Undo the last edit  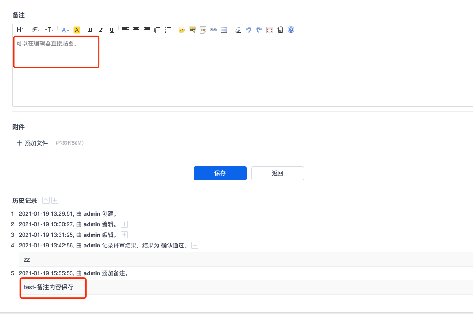[x=248, y=30]
